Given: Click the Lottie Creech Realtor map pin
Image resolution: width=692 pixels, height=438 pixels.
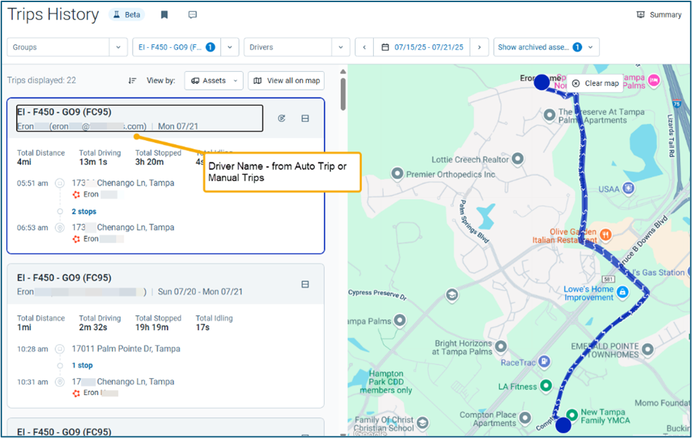Looking at the screenshot, I should pyautogui.click(x=518, y=159).
